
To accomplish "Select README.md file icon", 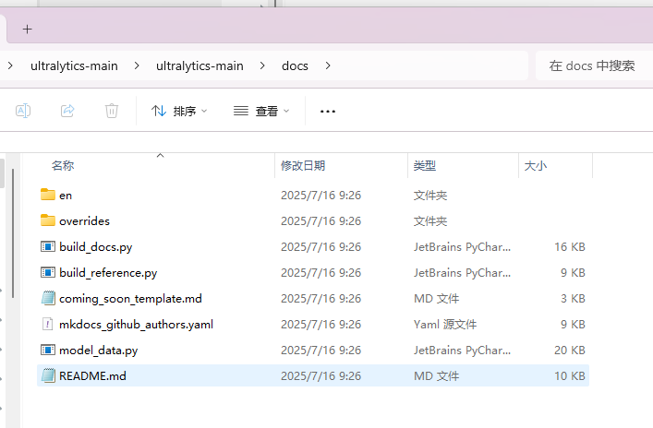I will coord(48,375).
